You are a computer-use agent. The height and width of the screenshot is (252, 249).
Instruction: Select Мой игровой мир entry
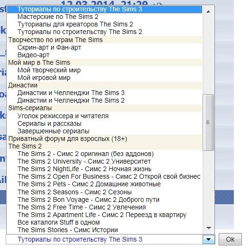click(105, 78)
